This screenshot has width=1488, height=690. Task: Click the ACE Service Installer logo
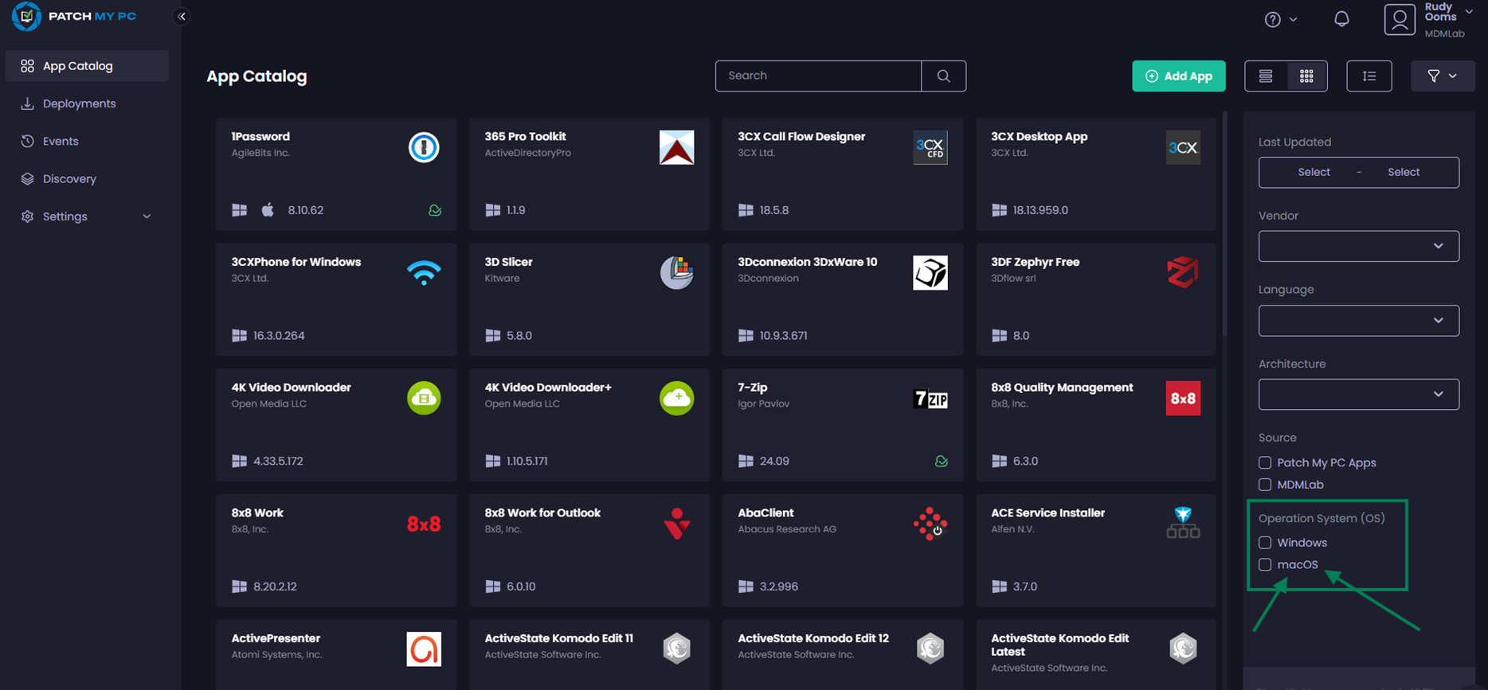[1183, 522]
